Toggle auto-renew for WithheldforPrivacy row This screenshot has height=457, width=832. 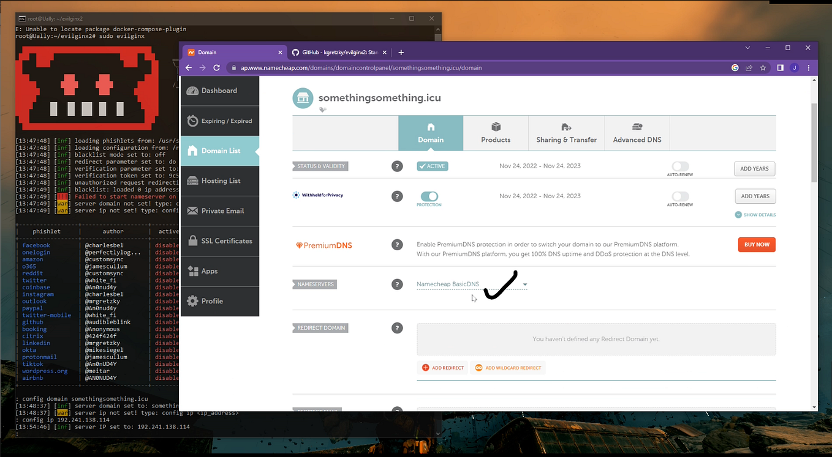pyautogui.click(x=680, y=196)
